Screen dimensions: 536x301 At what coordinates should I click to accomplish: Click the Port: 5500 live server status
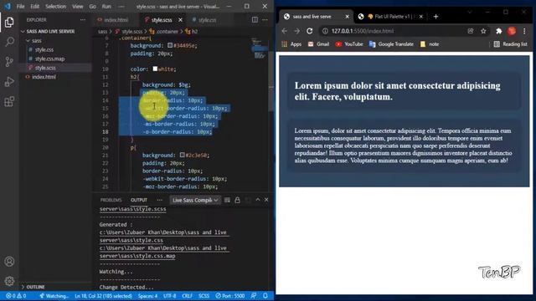tap(230, 296)
